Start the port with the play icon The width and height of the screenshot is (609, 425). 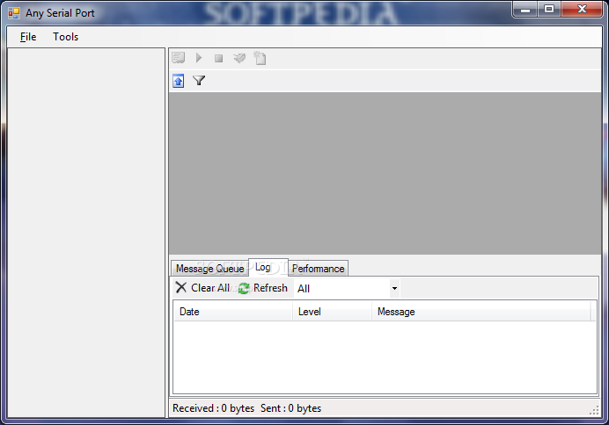click(199, 58)
